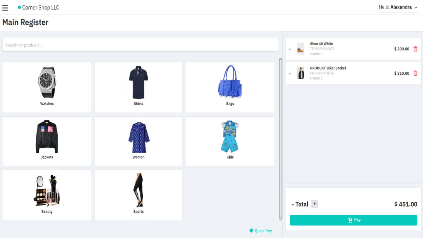Delete Shoe 40 White from cart
Viewport: 423px width, 238px height.
click(x=415, y=49)
